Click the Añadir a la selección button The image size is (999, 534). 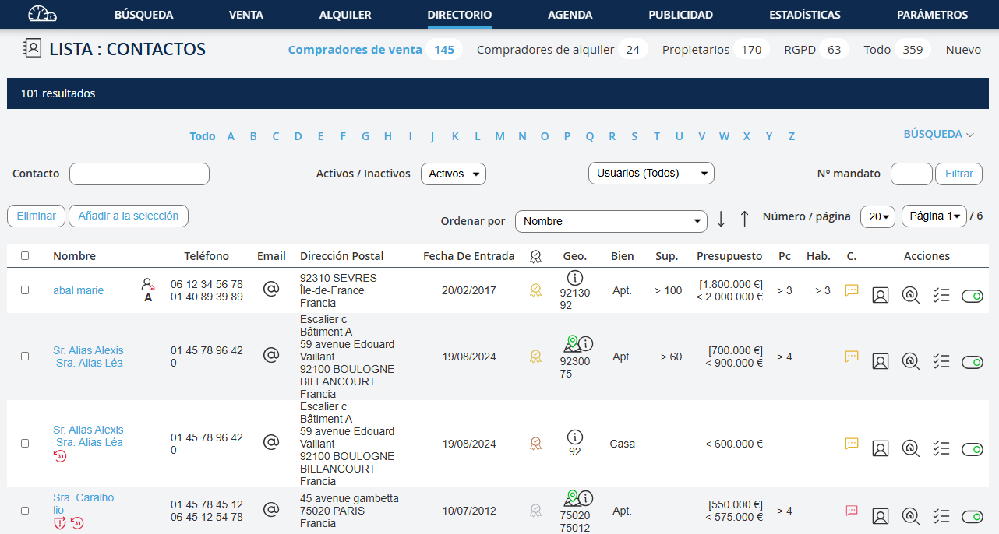pos(129,216)
